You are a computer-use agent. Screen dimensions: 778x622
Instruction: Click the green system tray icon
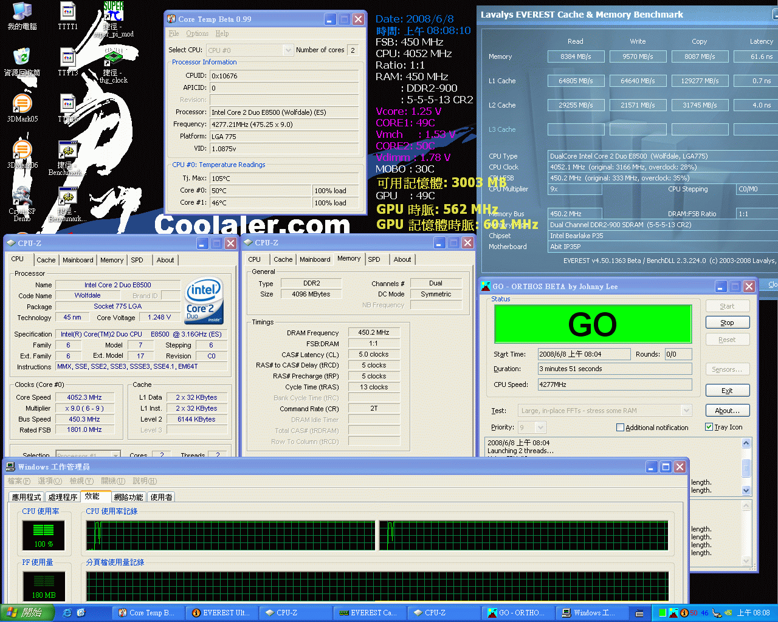[663, 613]
